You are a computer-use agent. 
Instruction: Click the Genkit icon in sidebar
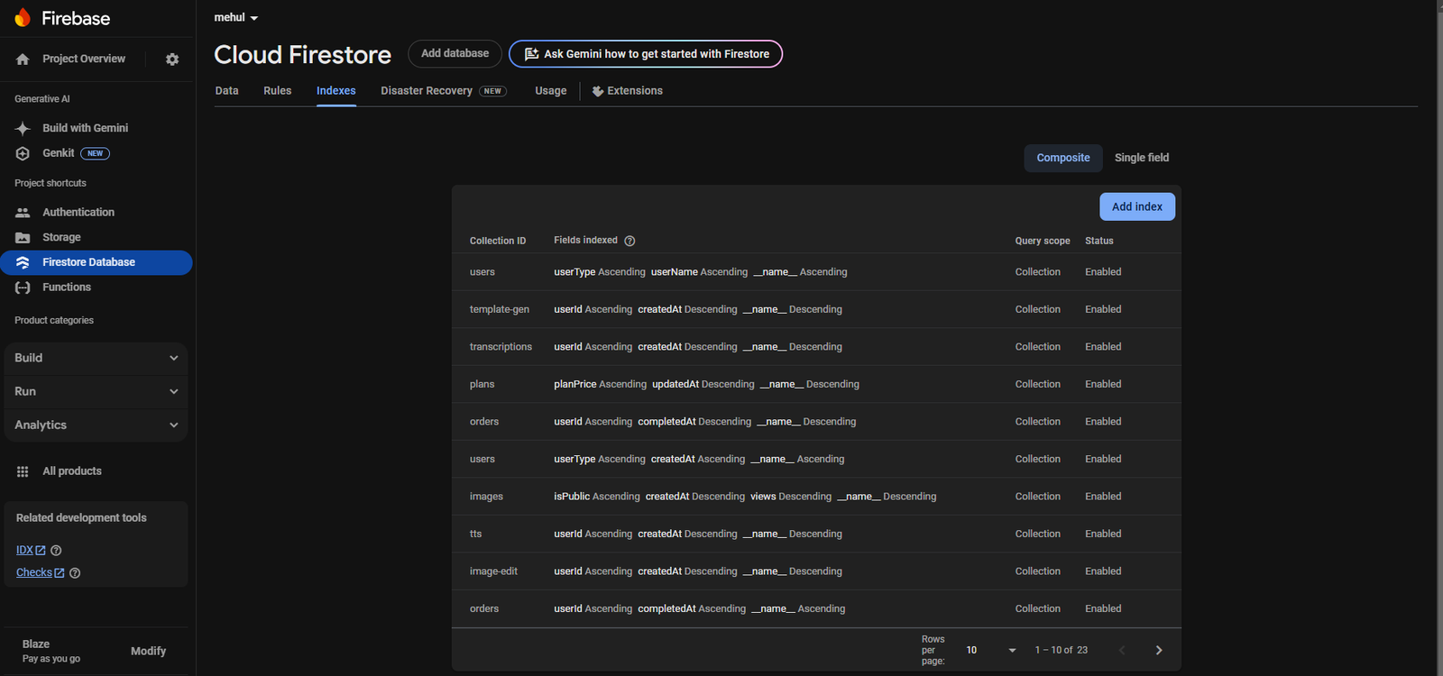(x=23, y=153)
